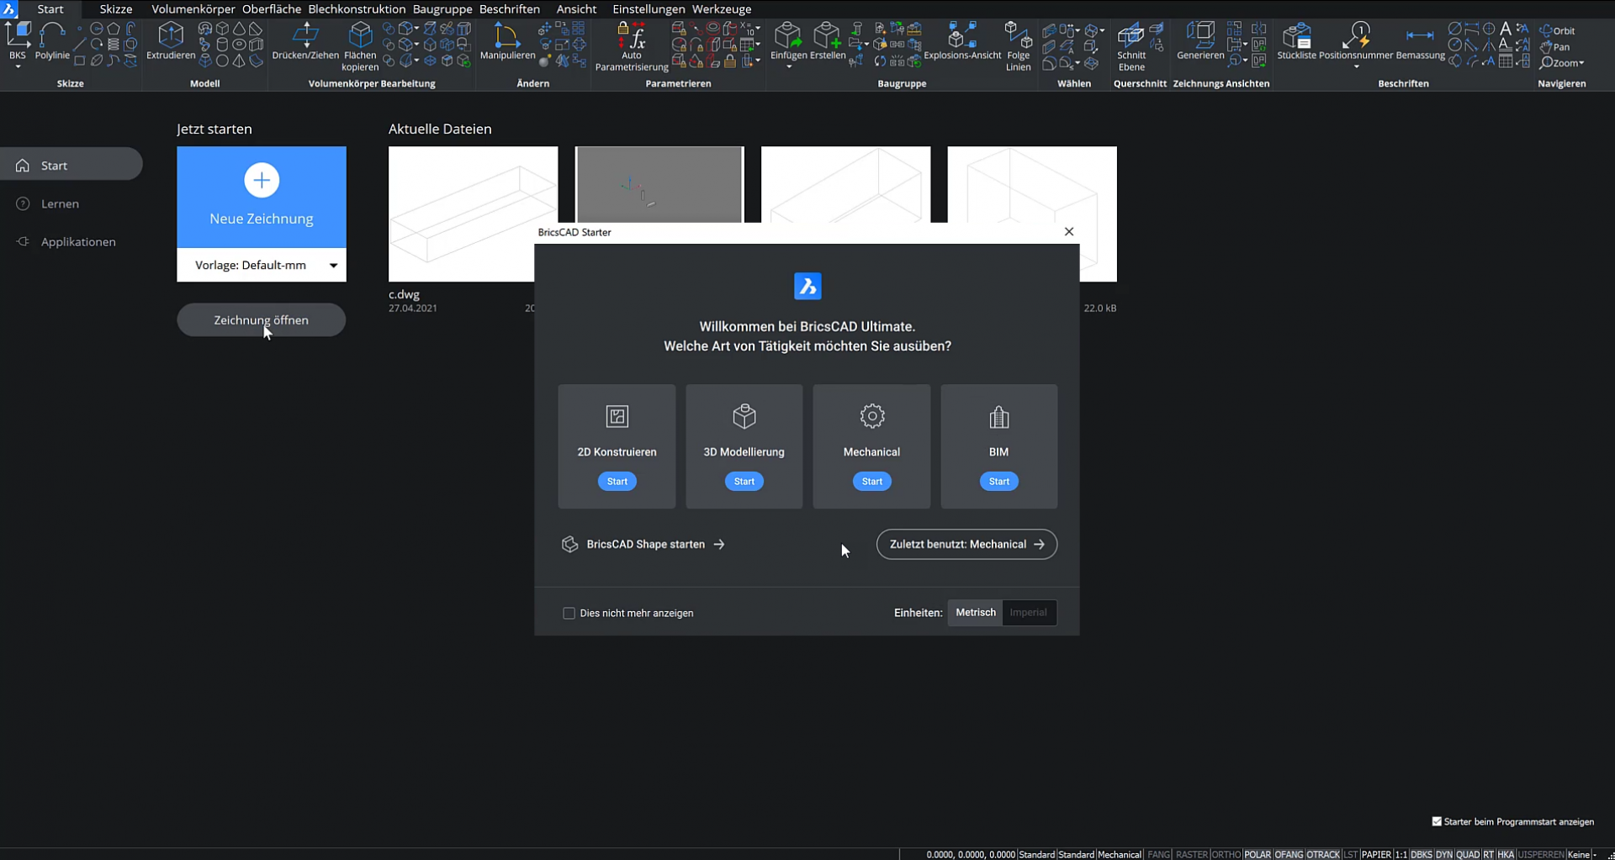The width and height of the screenshot is (1615, 860).
Task: Start the BIM workspace
Action: (x=998, y=482)
